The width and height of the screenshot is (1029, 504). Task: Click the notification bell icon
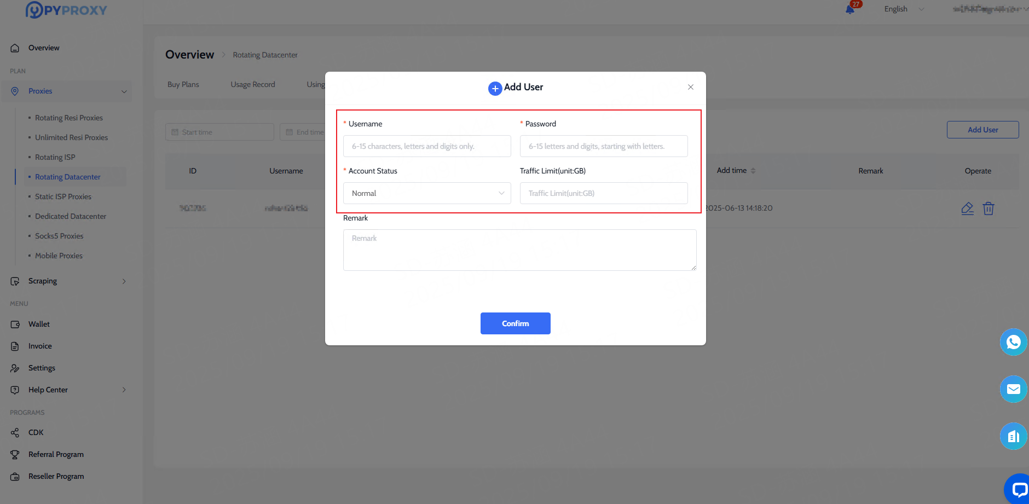tap(850, 9)
